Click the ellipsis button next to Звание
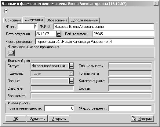This screenshot has height=127, width=160. (x=71, y=81)
